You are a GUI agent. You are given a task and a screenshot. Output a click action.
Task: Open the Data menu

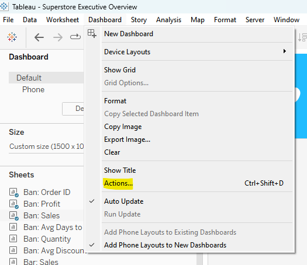(x=30, y=20)
